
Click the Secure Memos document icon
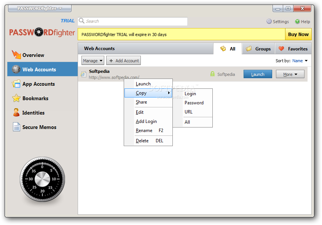coord(16,127)
